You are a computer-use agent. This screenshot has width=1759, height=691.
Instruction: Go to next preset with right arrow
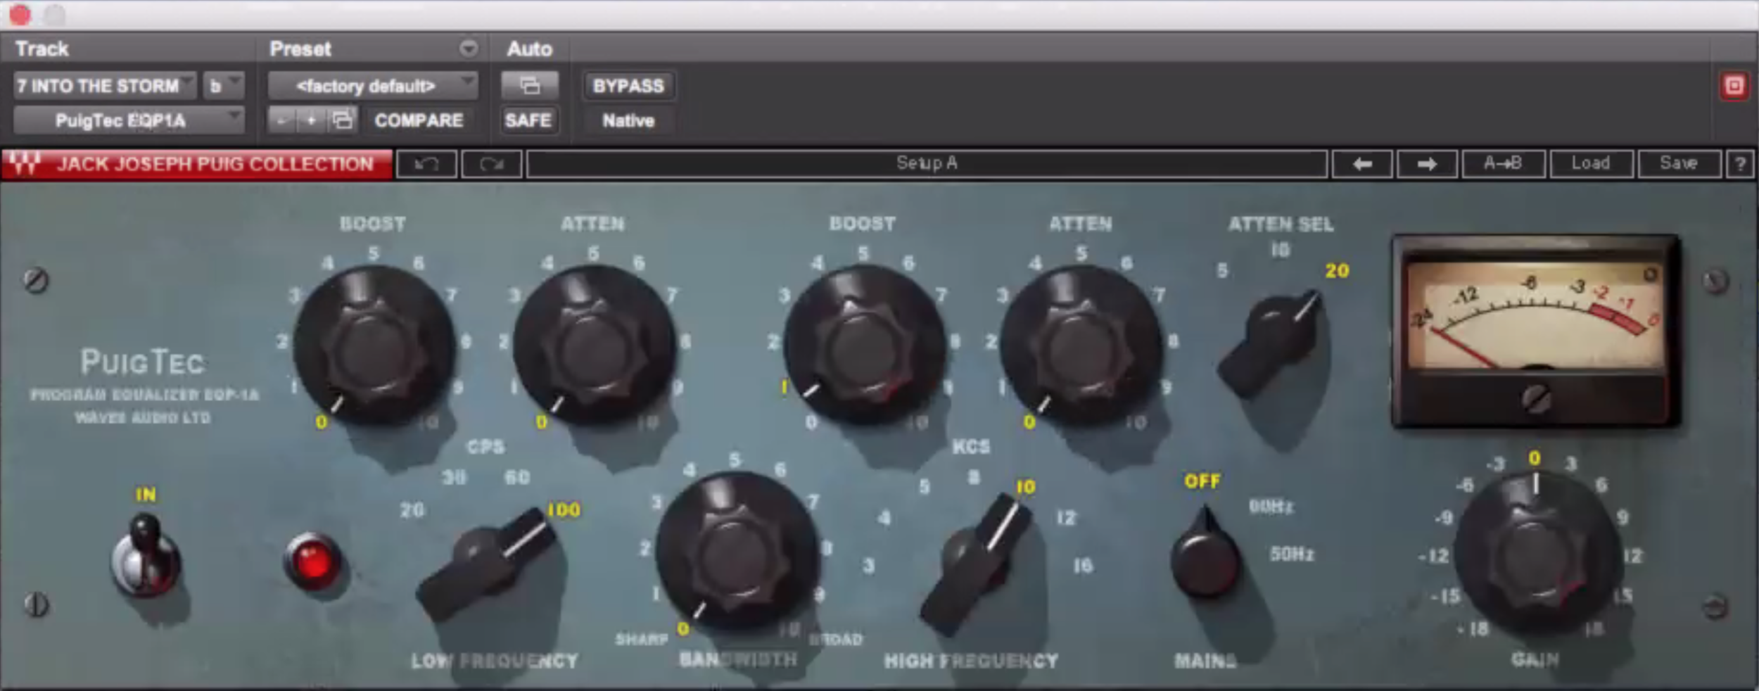(x=1427, y=164)
